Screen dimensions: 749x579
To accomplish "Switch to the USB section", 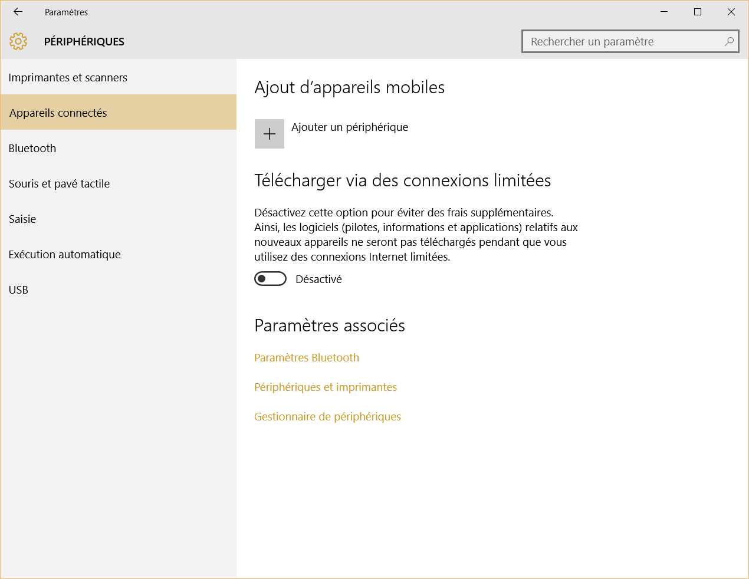I will click(18, 290).
